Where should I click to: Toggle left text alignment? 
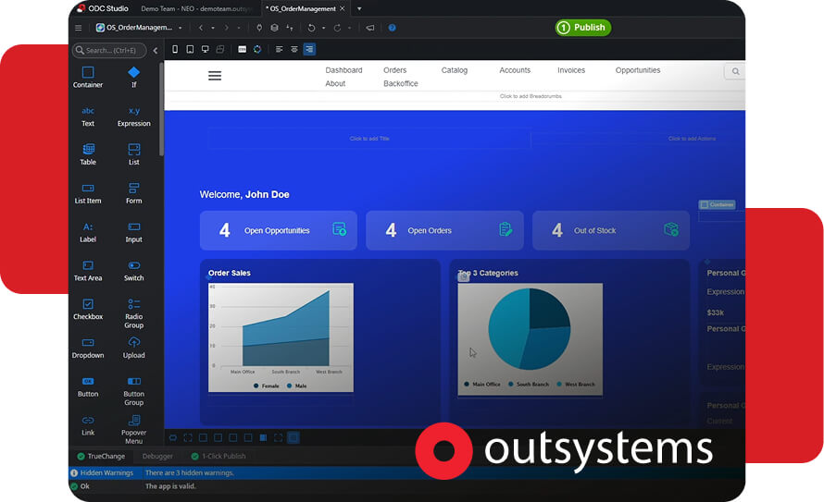[279, 49]
